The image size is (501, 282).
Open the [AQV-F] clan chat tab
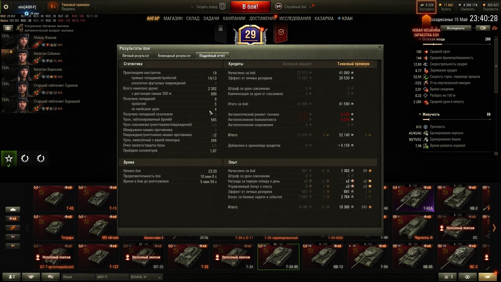click(112, 277)
